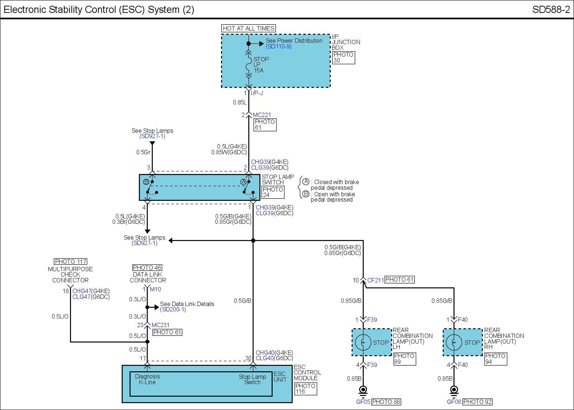
Task: Open the SD110-9 power distribution link
Action: [x=278, y=47]
